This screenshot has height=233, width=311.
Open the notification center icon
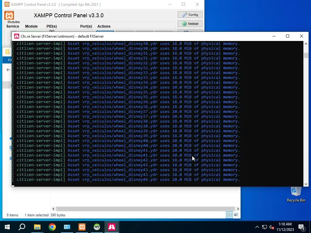[302, 227]
